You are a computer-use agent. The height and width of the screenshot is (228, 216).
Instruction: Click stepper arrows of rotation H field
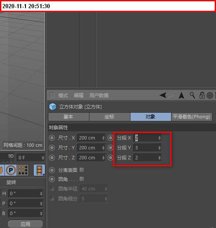tap(41, 193)
